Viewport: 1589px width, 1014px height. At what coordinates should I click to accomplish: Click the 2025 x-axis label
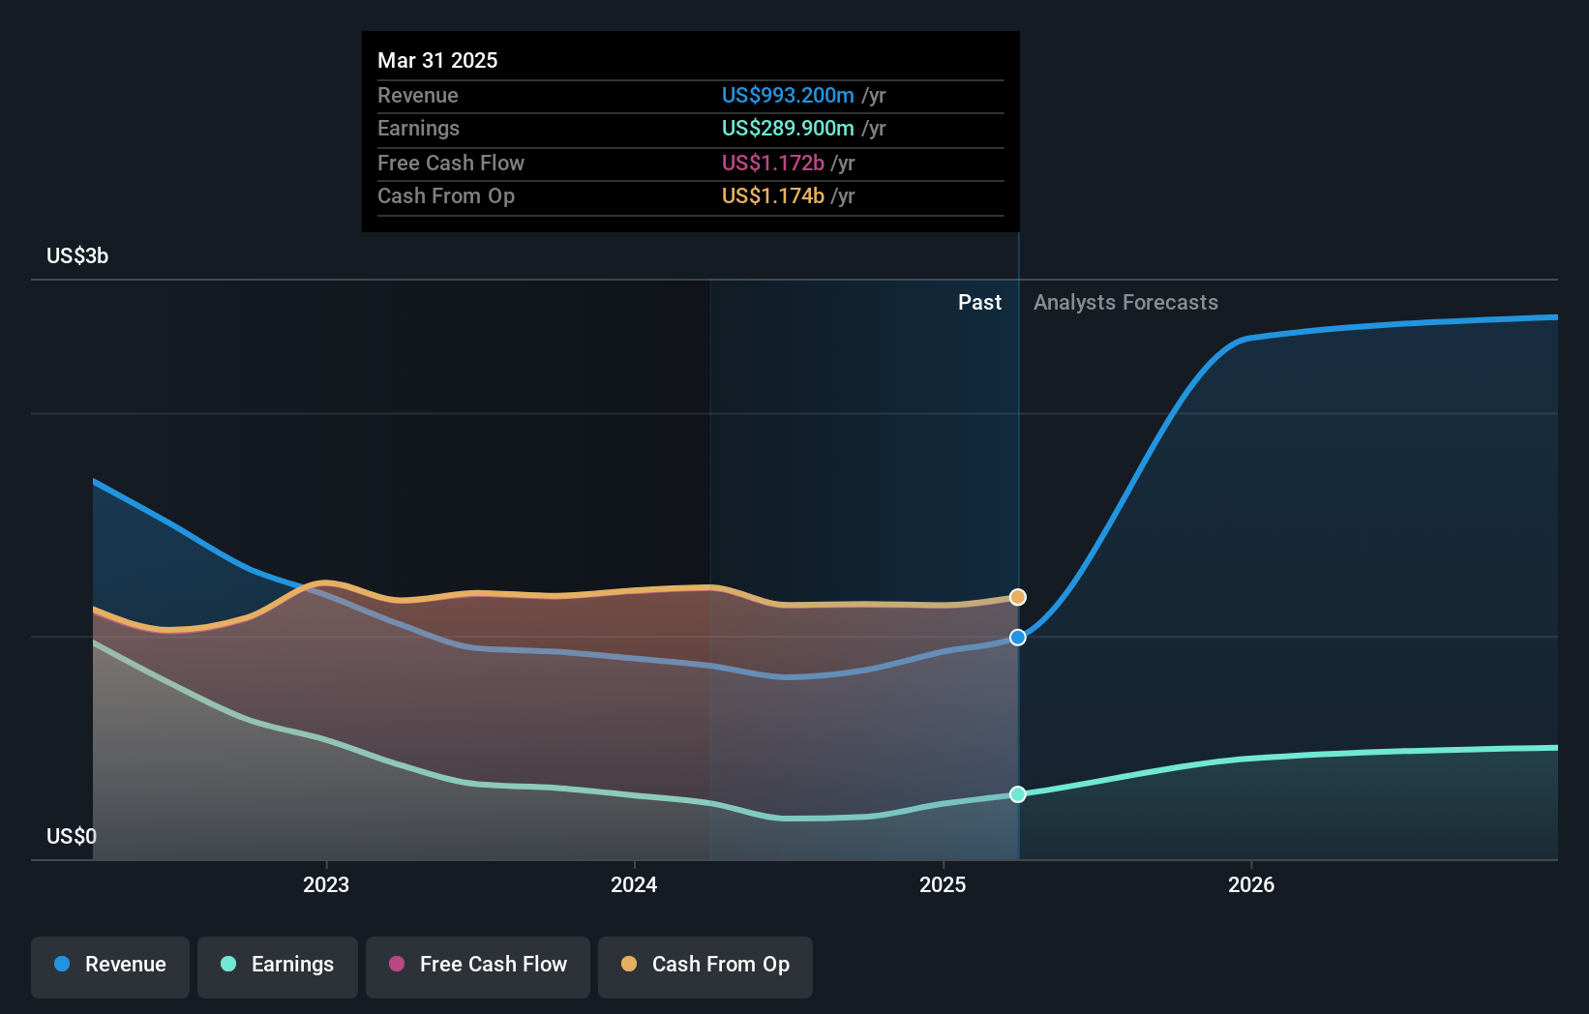click(x=943, y=884)
